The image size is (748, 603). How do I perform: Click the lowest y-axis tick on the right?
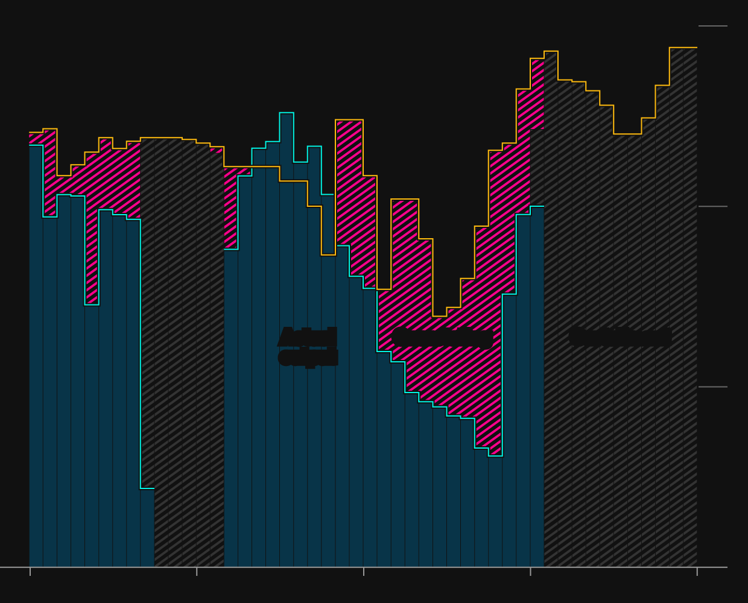(x=712, y=387)
